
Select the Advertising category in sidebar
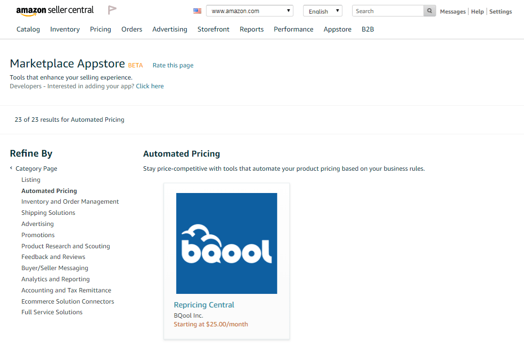click(37, 224)
